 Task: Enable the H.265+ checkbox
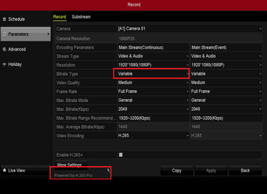(x=120, y=155)
